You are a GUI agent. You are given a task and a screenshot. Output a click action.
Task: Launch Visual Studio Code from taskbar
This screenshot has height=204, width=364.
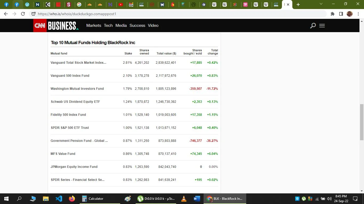pos(59,199)
